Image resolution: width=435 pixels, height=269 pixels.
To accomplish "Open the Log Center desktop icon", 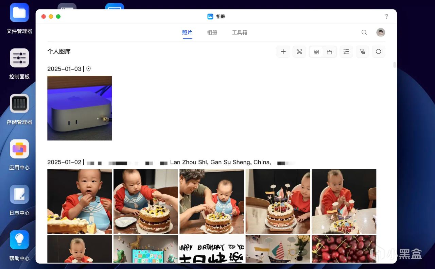I will (19, 194).
